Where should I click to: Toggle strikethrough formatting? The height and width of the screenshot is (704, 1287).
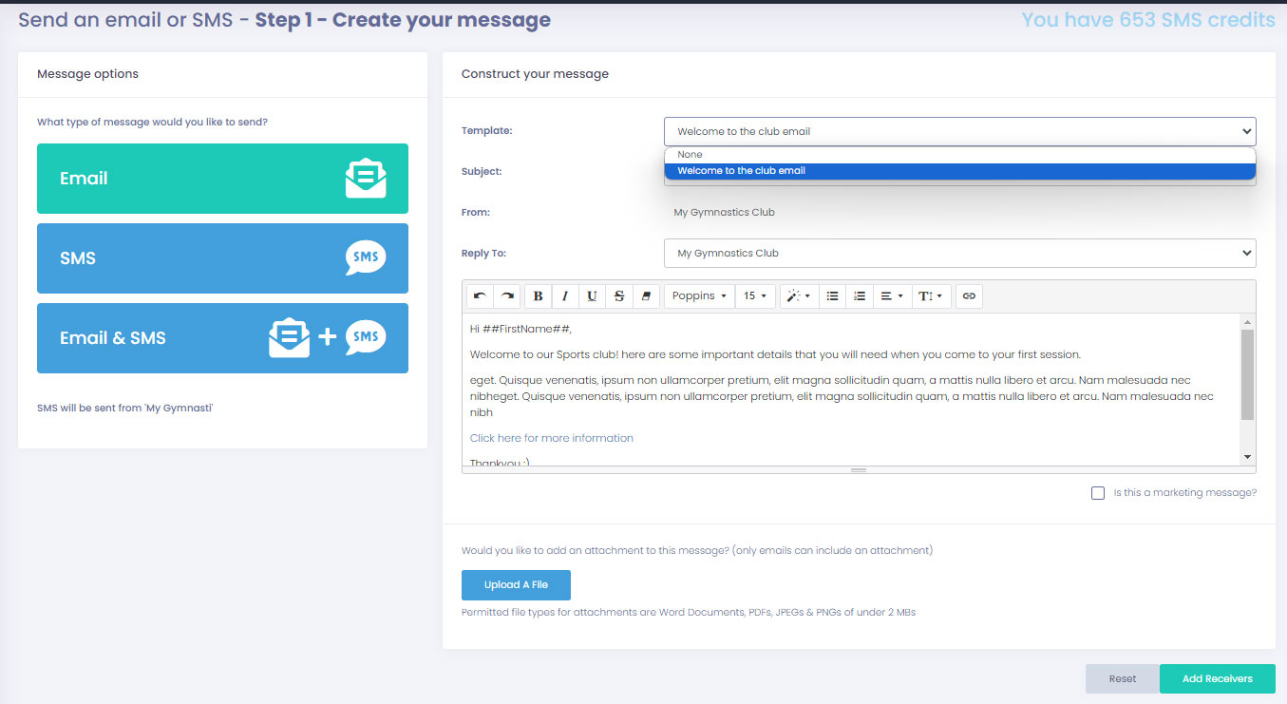pyautogui.click(x=619, y=296)
